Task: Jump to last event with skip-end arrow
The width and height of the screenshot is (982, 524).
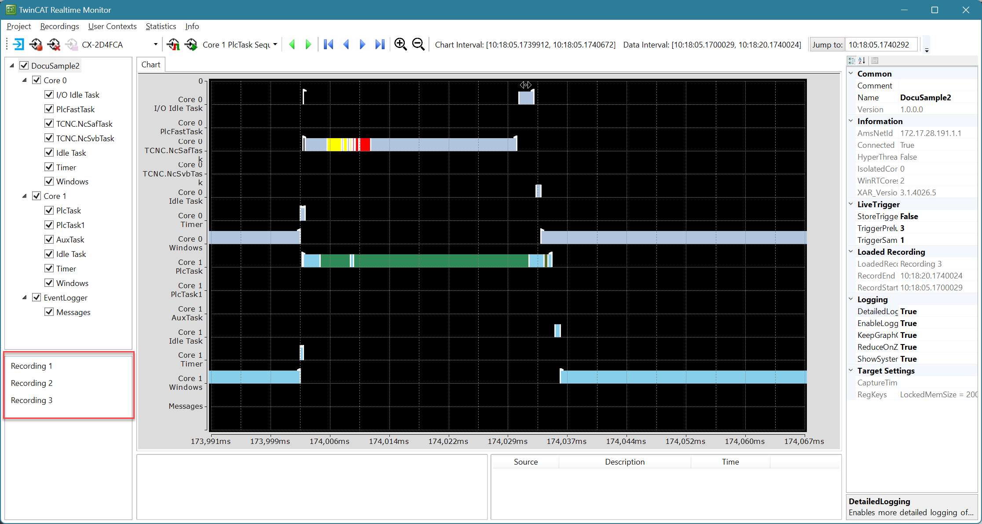Action: pyautogui.click(x=380, y=44)
